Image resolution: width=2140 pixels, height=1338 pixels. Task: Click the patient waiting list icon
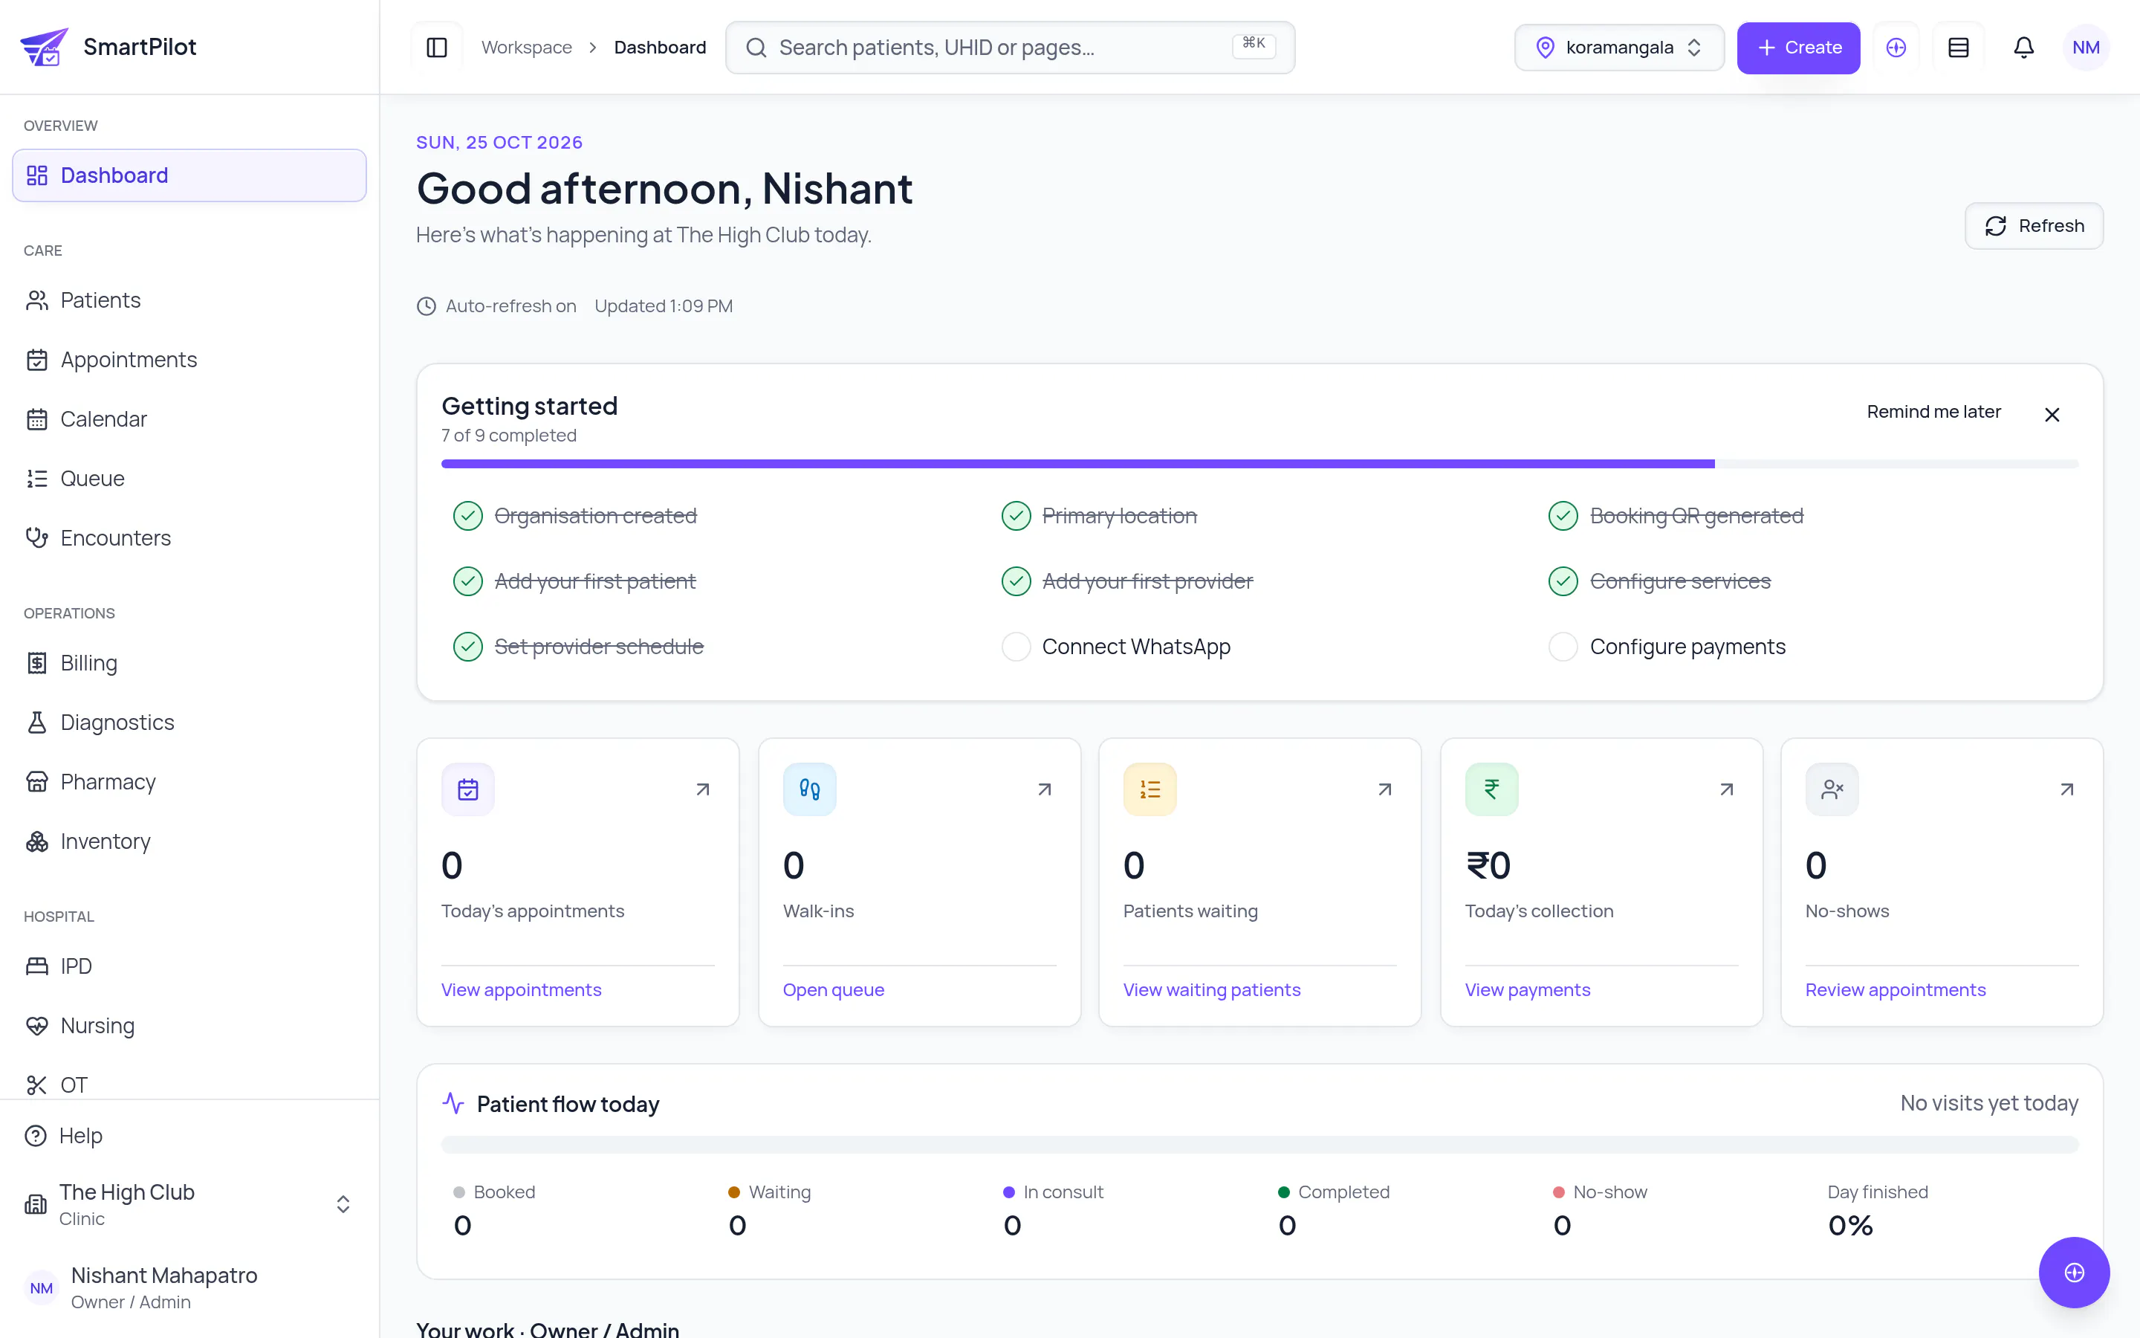(1150, 789)
